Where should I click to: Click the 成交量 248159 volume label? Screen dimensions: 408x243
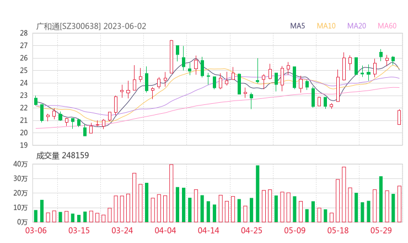point(62,156)
